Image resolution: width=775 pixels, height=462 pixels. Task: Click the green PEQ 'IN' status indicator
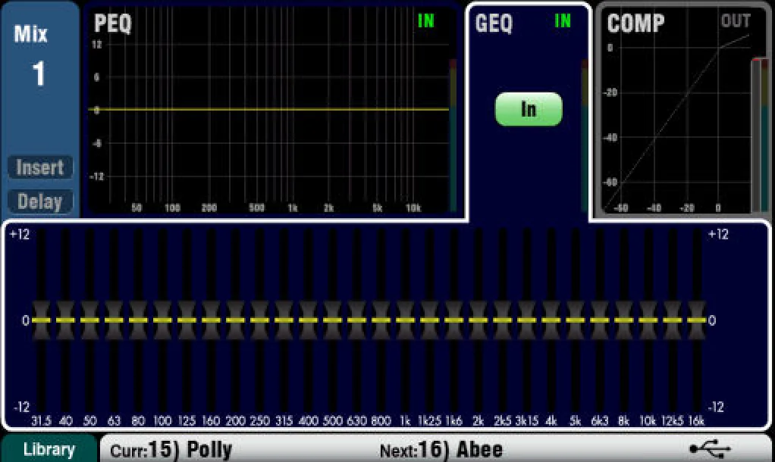coord(426,20)
